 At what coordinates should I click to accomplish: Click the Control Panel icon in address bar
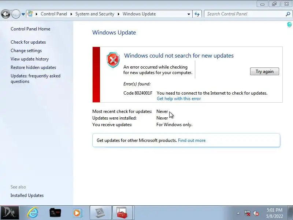point(30,14)
